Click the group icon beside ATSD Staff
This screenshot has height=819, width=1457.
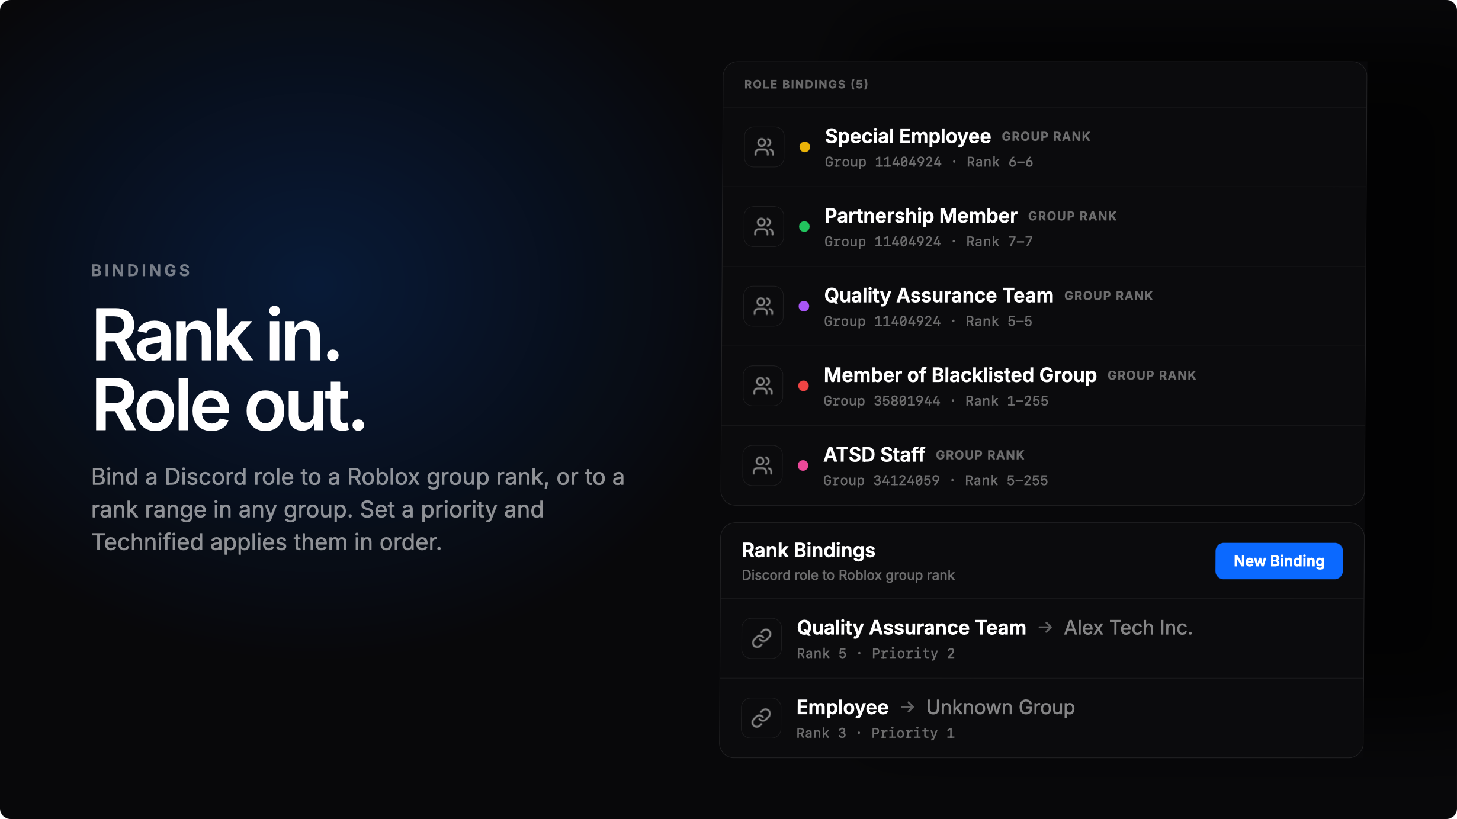click(x=762, y=465)
